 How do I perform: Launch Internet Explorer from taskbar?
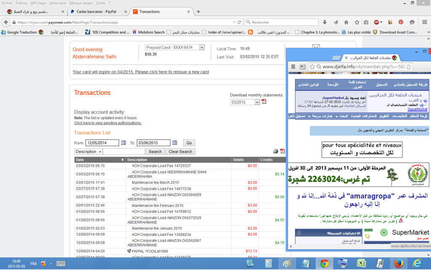417,263
